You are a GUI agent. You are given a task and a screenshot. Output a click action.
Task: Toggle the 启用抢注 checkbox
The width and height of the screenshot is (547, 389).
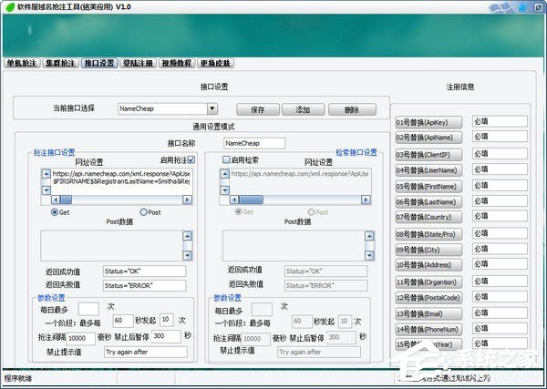[191, 160]
